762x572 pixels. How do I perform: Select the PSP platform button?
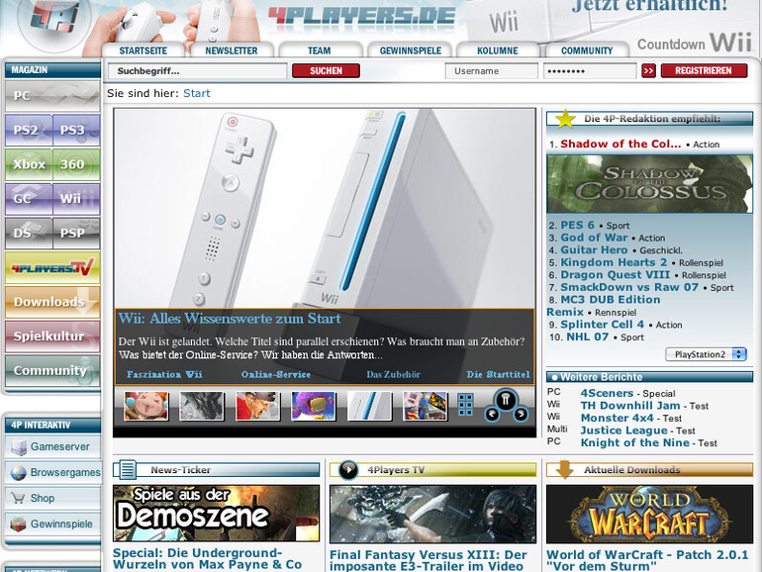coord(76,234)
